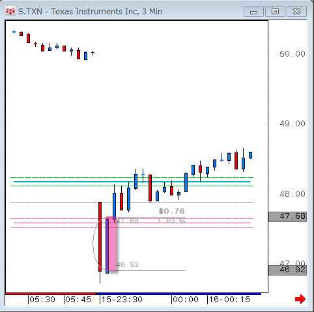This screenshot has width=314, height=312.
Task: Maximize the S.TXN chart window
Action: coord(275,12)
